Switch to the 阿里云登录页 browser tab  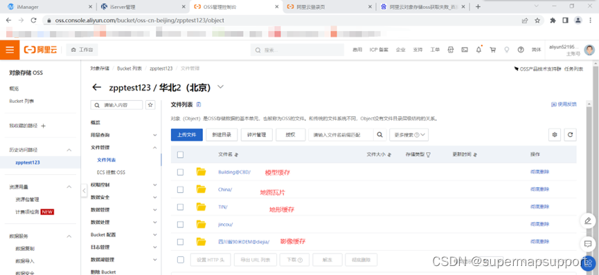click(329, 6)
